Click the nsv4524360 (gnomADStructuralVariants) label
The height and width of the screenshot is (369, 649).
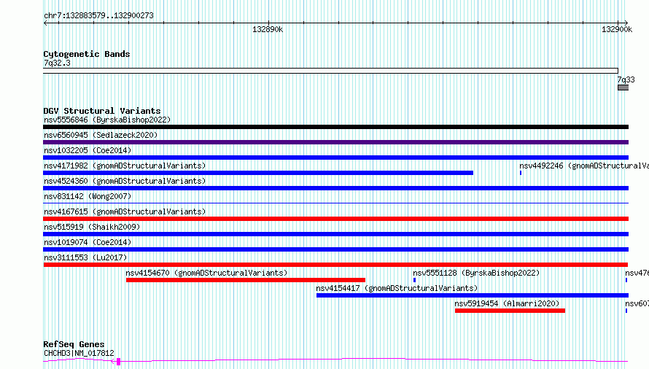coord(125,181)
